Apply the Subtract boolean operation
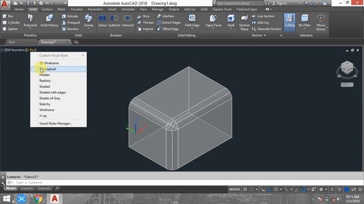 click(114, 21)
